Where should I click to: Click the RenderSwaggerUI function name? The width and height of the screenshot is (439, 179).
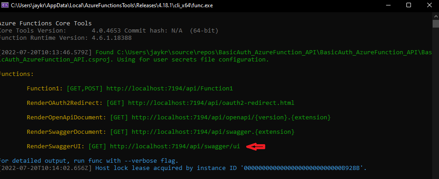click(55, 146)
